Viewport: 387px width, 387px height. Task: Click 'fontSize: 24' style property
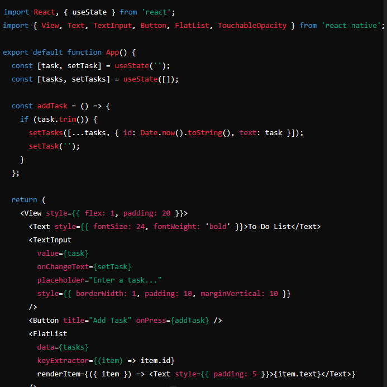[119, 226]
